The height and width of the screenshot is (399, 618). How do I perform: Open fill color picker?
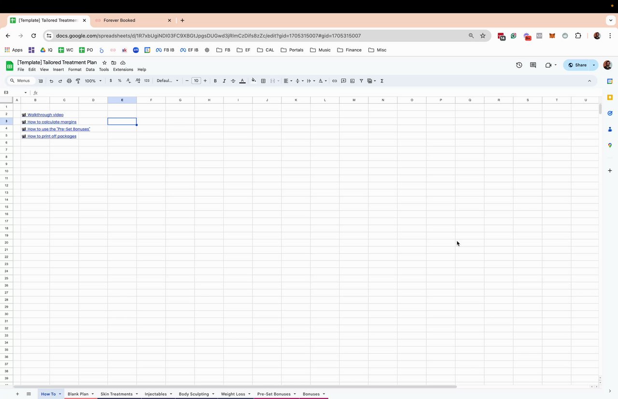254,81
